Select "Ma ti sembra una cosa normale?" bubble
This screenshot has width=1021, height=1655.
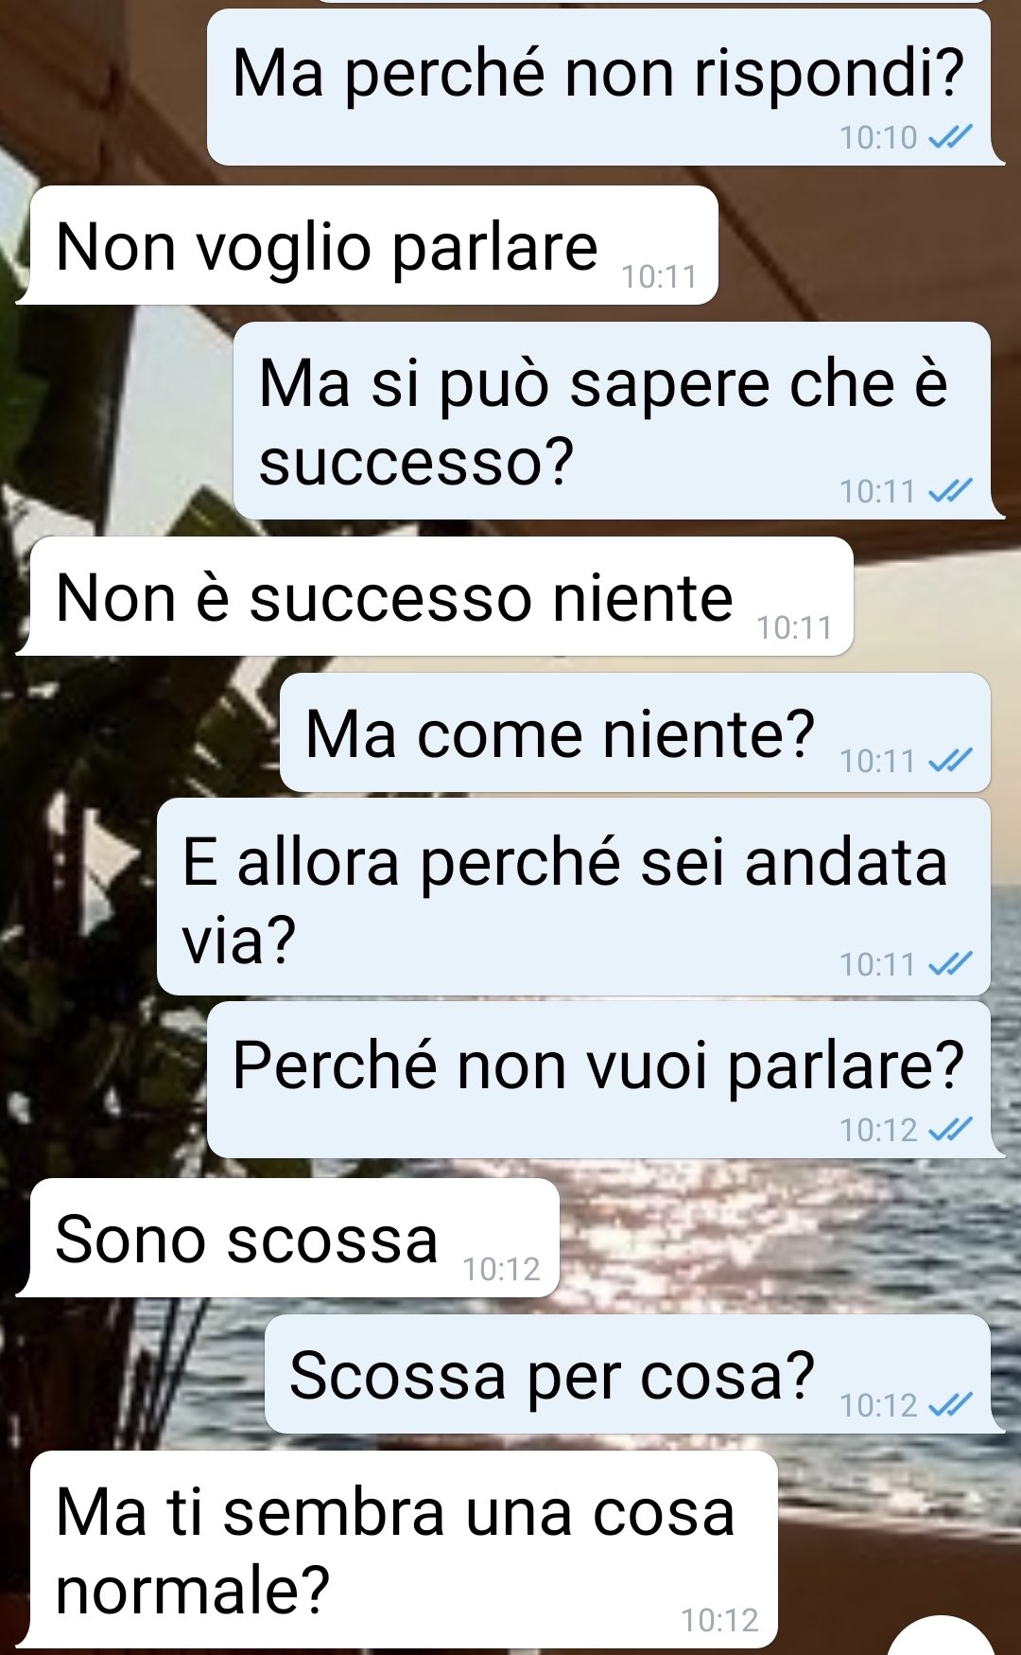pyautogui.click(x=397, y=1550)
